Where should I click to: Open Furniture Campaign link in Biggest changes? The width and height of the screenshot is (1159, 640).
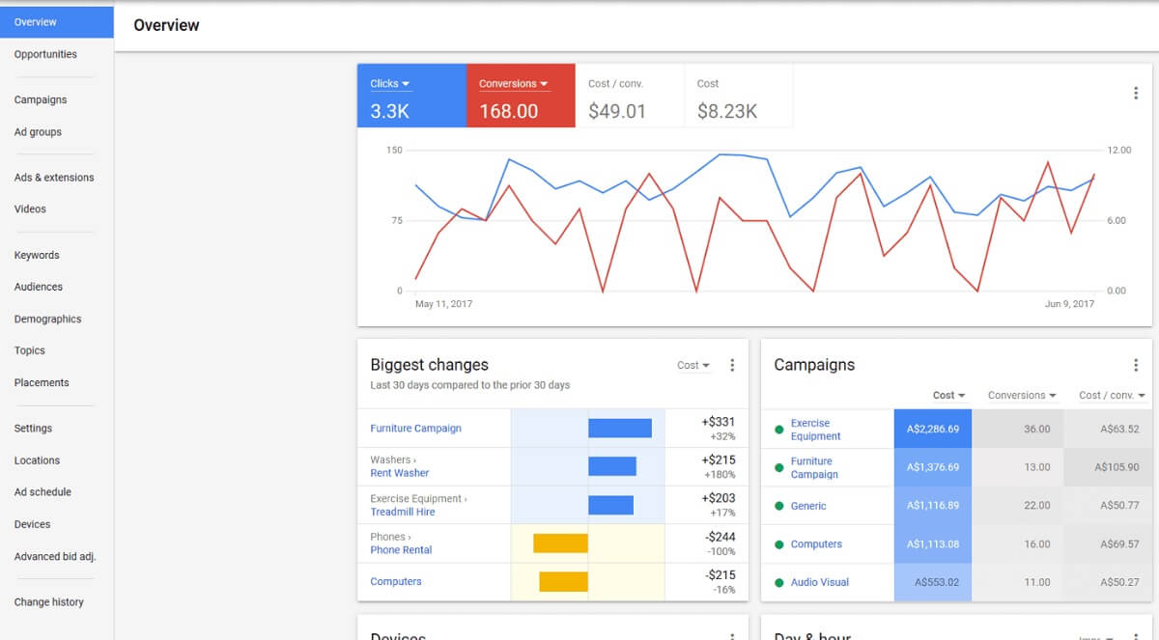coord(415,429)
